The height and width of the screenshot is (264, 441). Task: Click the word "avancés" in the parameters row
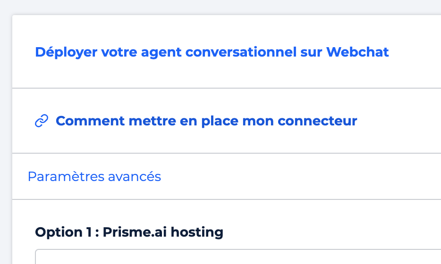(x=135, y=177)
